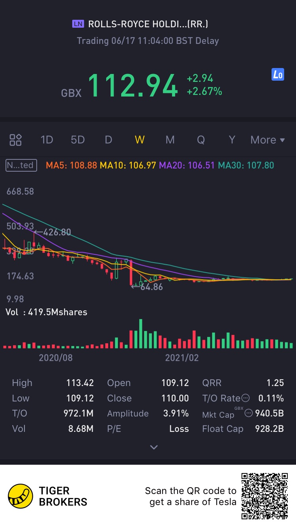296x528 pixels.
Task: Tap the MA20: 106.51 indicator
Action: 187,165
